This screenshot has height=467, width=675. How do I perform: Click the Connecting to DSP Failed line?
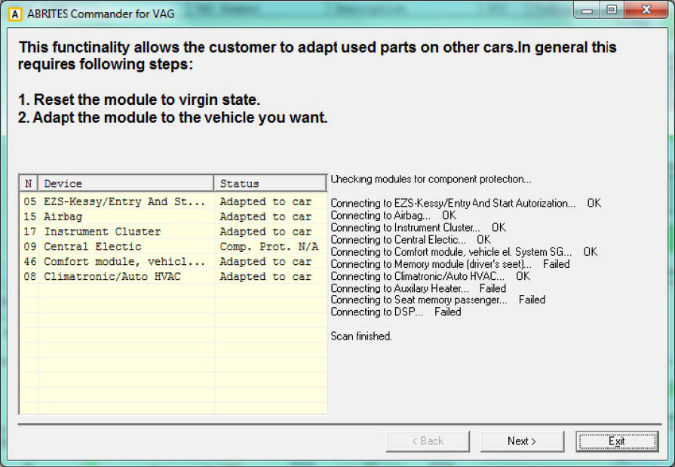point(395,312)
